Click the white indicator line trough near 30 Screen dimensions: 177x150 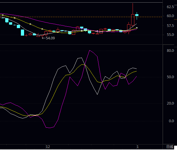(97, 94)
